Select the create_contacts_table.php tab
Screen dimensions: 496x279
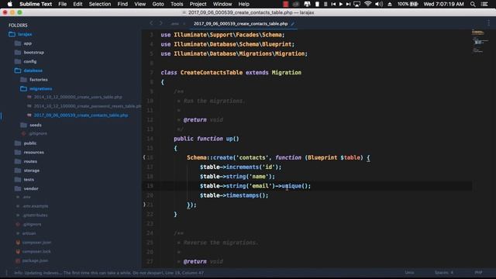point(240,24)
